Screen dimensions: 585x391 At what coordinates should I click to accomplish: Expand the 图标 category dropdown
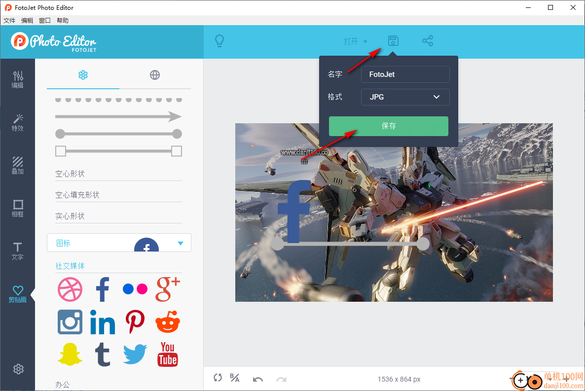click(x=119, y=243)
